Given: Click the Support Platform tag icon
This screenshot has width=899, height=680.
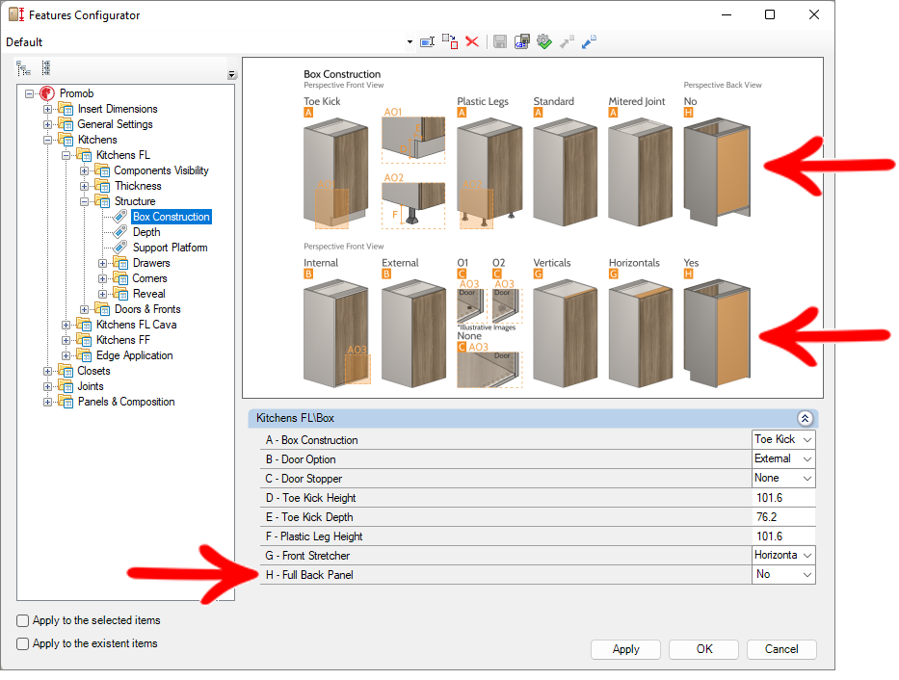Looking at the screenshot, I should [120, 248].
